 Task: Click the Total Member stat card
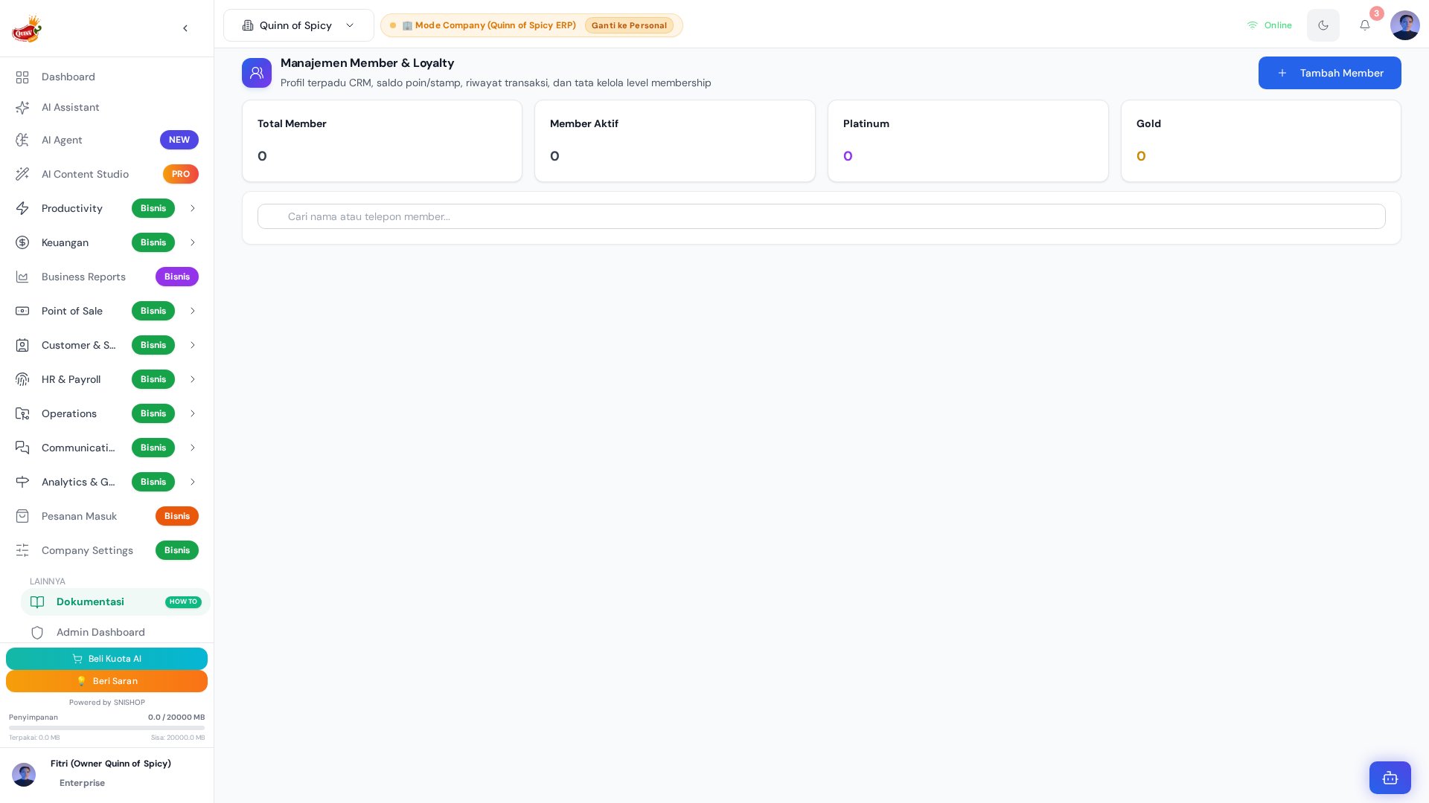tap(382, 141)
